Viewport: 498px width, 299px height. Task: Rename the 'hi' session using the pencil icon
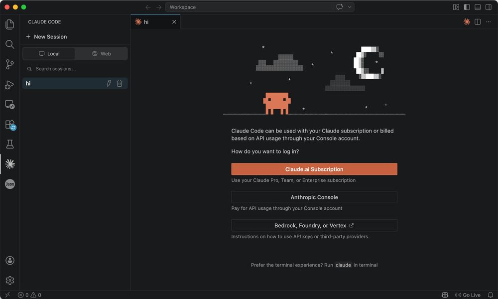tap(109, 83)
